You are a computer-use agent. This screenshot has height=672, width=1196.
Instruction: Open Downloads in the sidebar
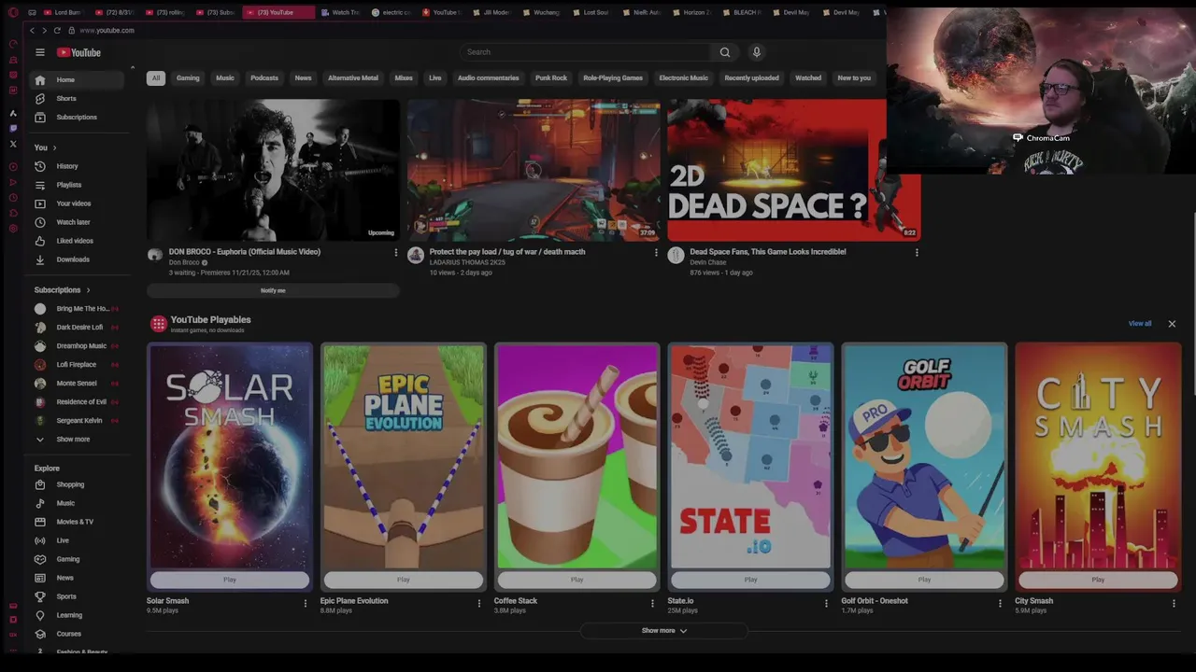coord(77,259)
